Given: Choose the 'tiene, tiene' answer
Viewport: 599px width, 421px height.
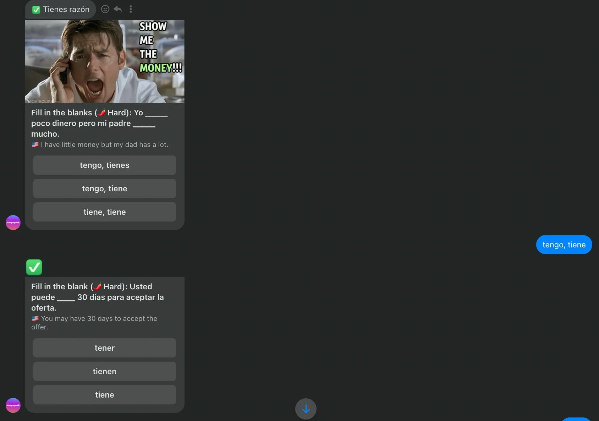Looking at the screenshot, I should pos(105,212).
